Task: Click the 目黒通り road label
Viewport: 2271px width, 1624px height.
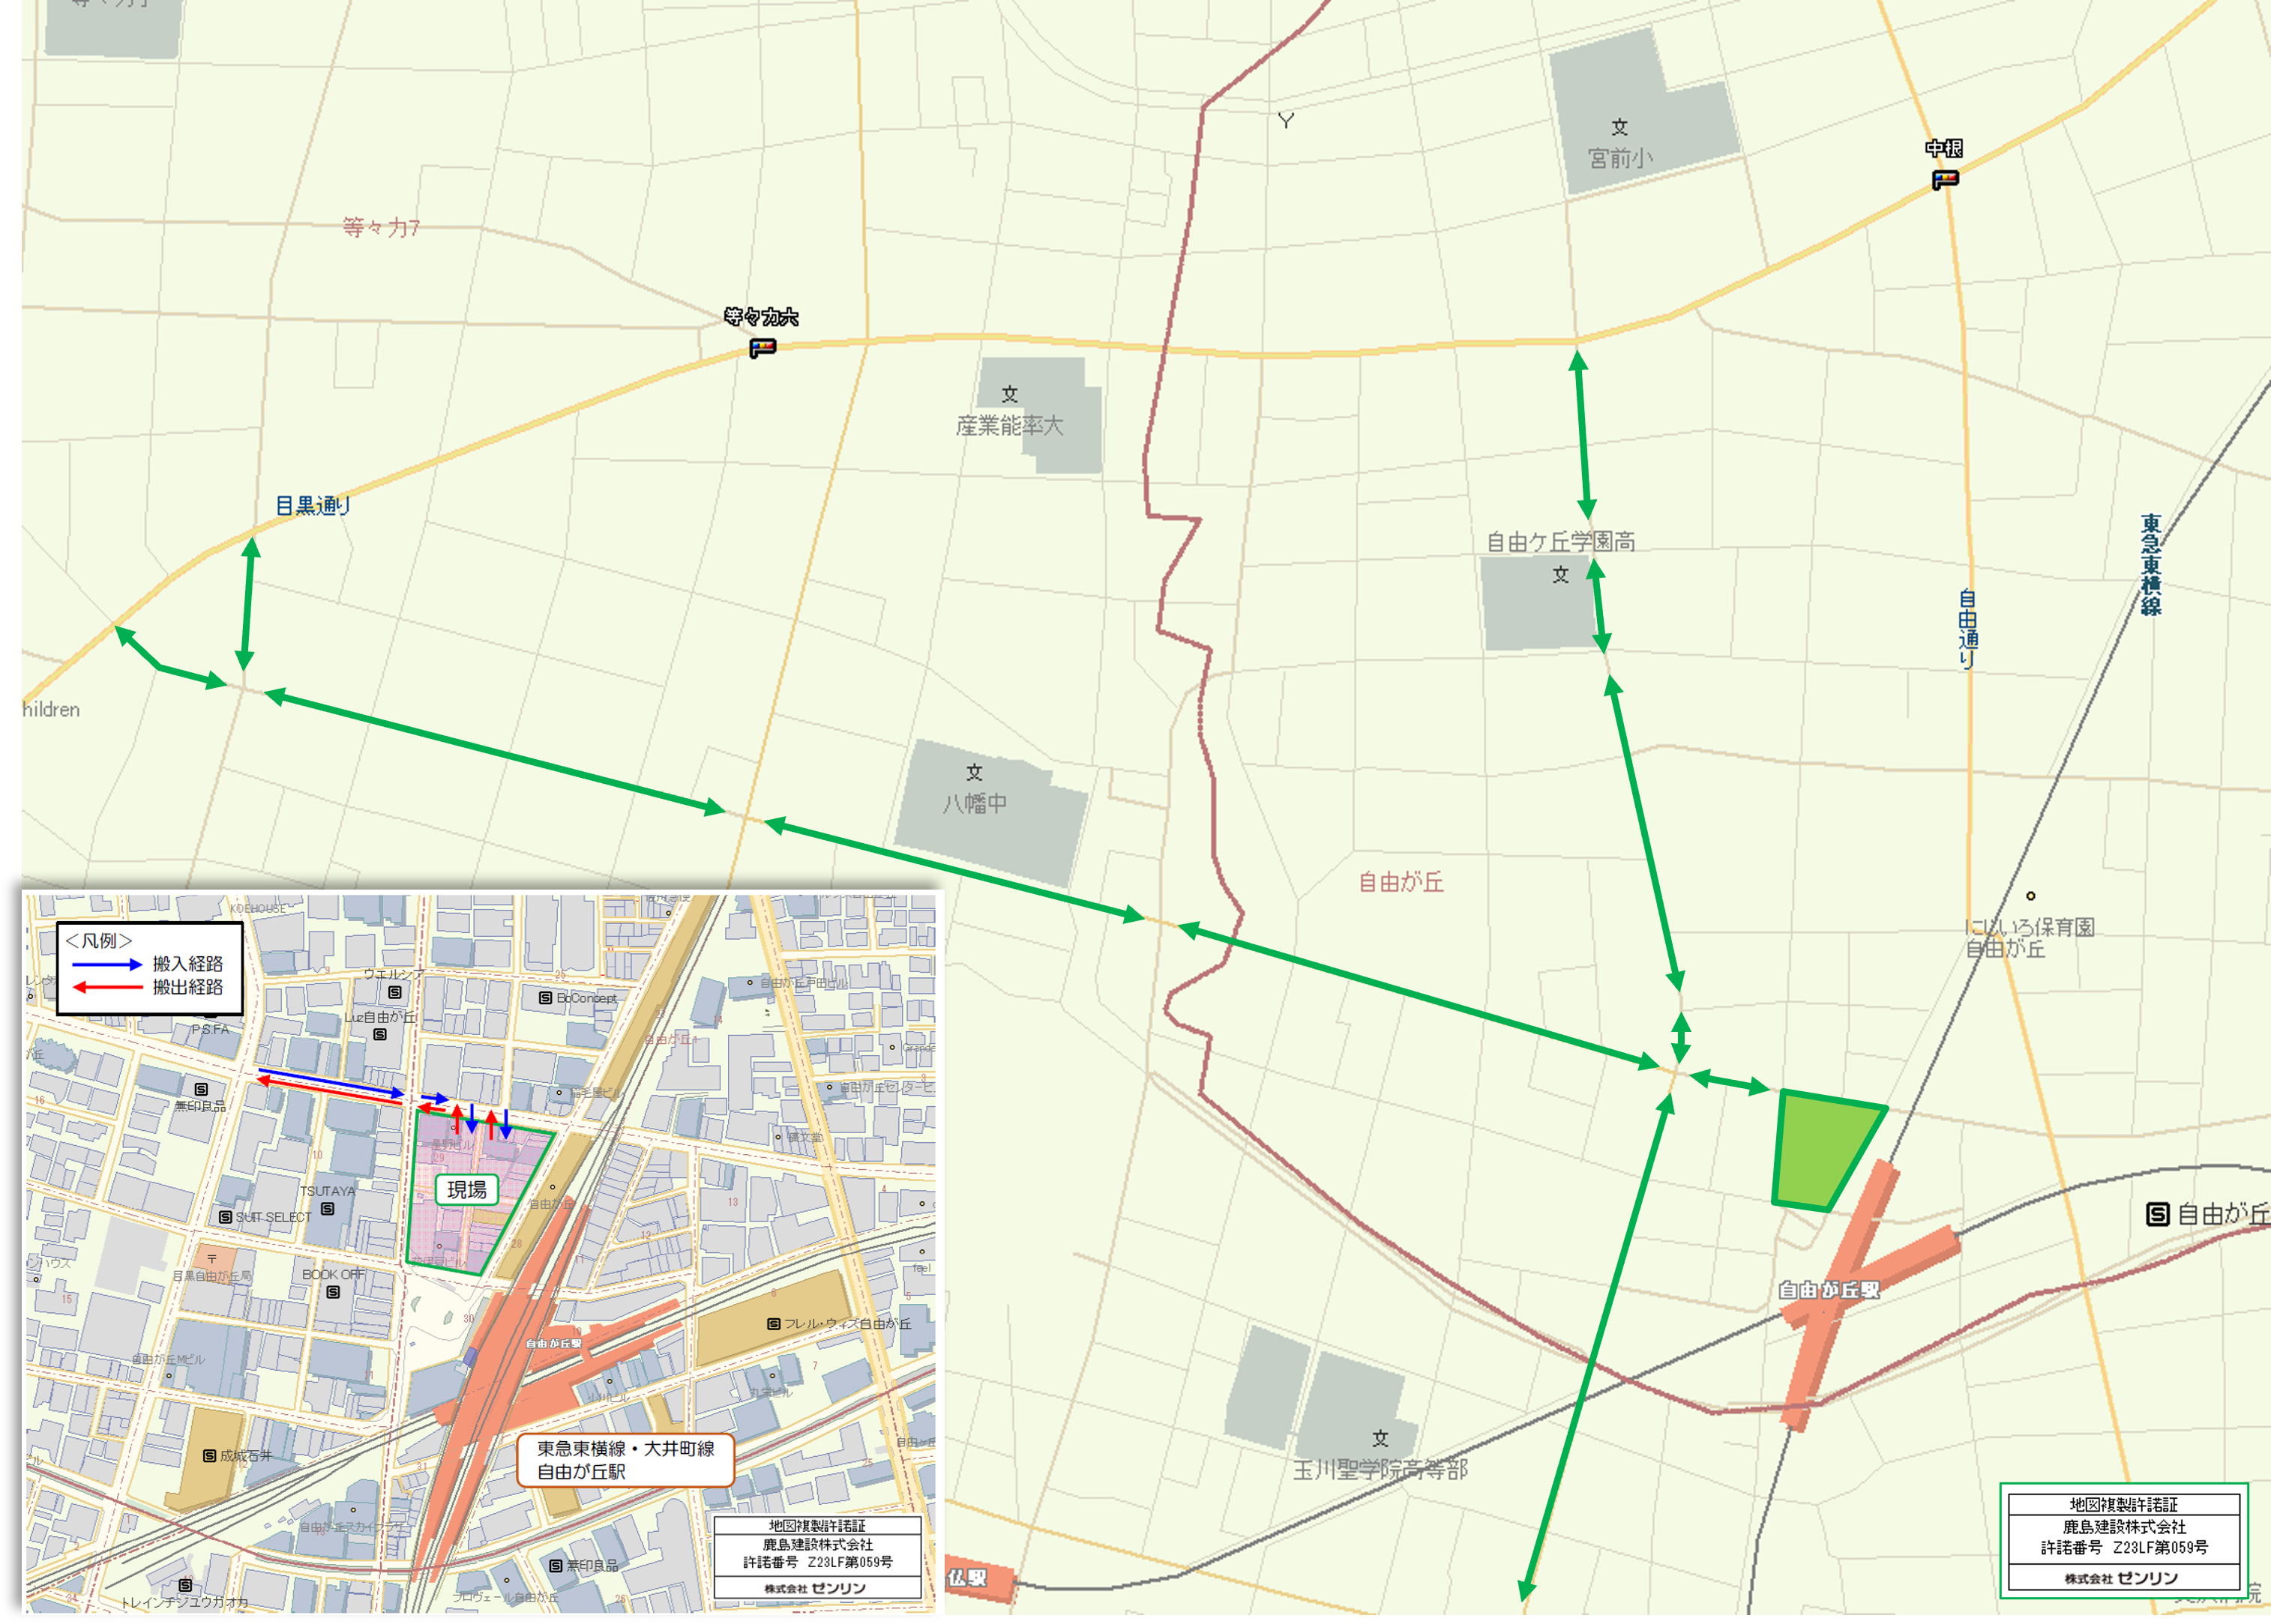Action: pos(313,506)
